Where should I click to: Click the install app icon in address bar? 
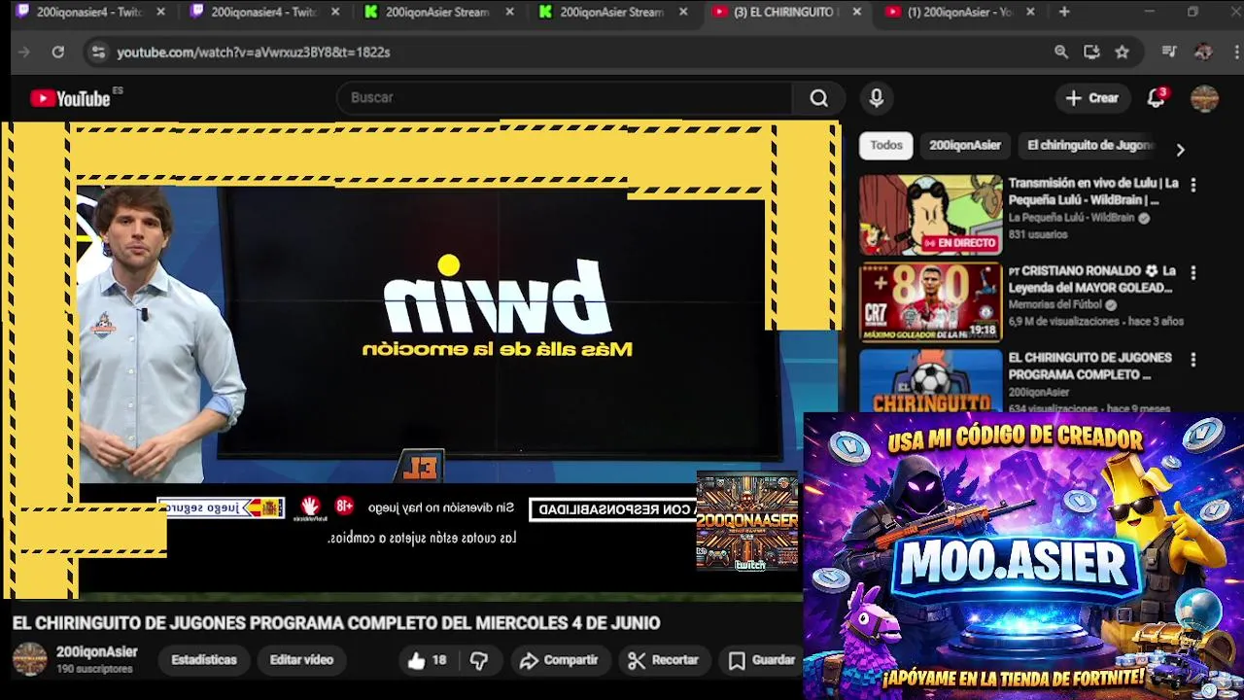(x=1091, y=52)
